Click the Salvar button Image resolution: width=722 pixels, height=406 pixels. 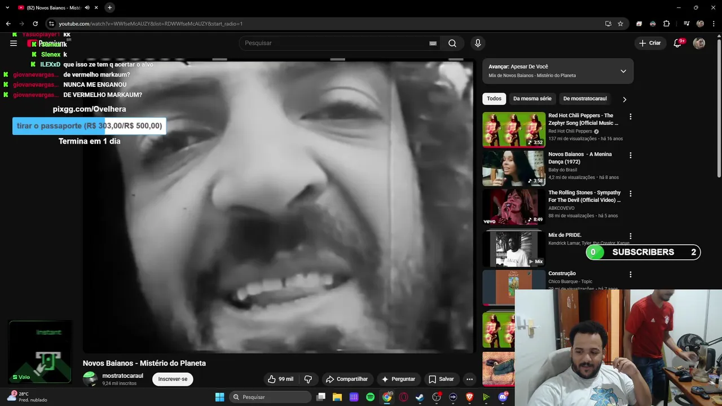441,379
